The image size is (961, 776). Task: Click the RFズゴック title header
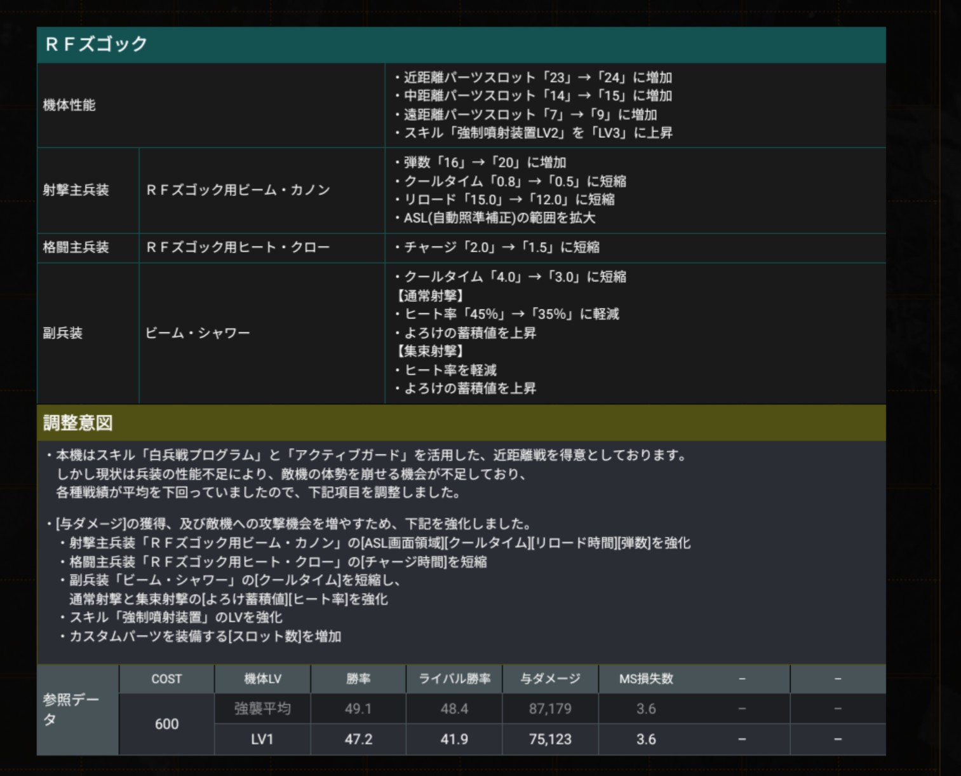click(97, 44)
